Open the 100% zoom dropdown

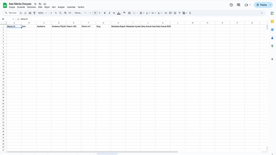pyautogui.click(x=42, y=13)
